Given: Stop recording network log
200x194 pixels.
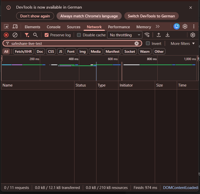Looking at the screenshot, I should coord(6,35).
